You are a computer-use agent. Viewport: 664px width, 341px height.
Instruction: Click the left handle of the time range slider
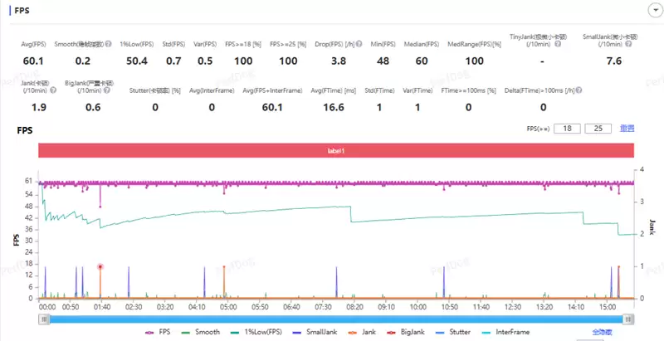coord(42,318)
